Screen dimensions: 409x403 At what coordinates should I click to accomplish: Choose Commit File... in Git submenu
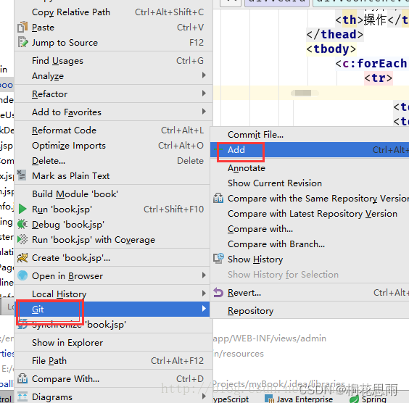pos(310,135)
